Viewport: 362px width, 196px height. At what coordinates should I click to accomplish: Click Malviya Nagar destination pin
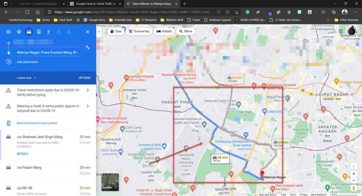pyautogui.click(x=262, y=173)
